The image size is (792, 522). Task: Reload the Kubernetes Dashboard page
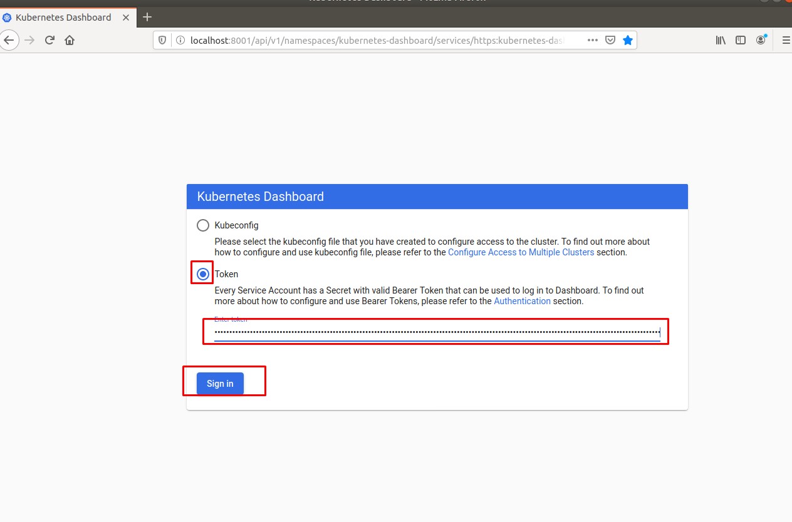coord(49,40)
